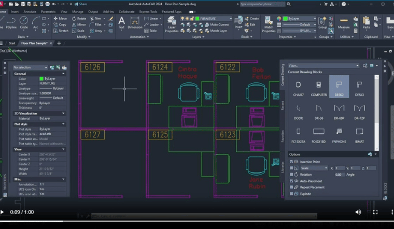Collapse the 3D Visualization section

(x=63, y=113)
